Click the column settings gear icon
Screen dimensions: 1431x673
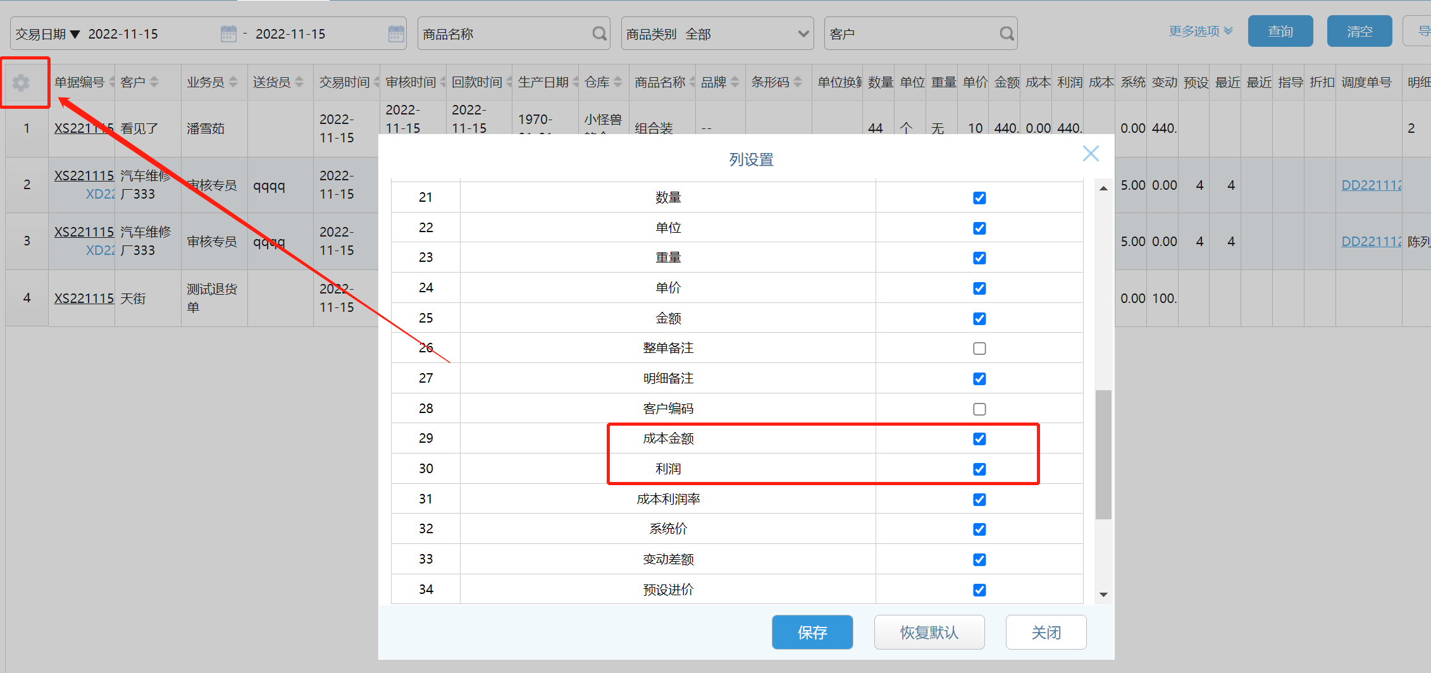click(21, 83)
